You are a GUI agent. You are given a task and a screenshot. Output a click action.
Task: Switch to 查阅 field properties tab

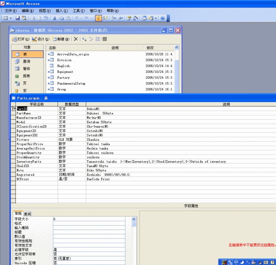(28, 214)
